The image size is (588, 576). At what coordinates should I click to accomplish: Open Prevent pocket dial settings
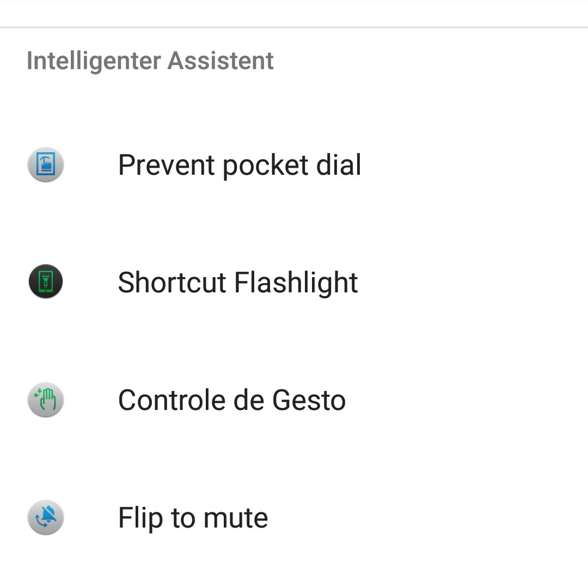294,164
